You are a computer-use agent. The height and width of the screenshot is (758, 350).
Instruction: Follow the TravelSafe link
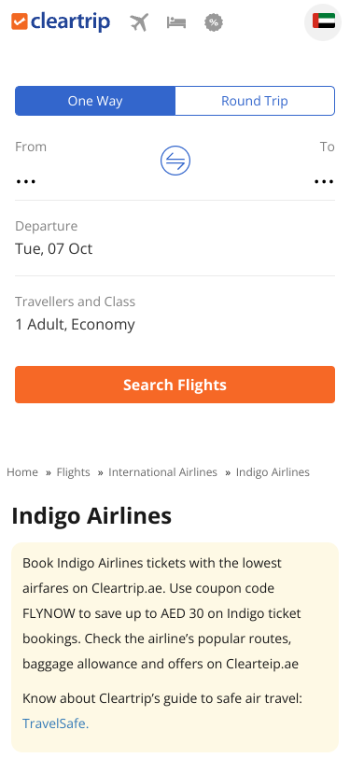pyautogui.click(x=56, y=723)
